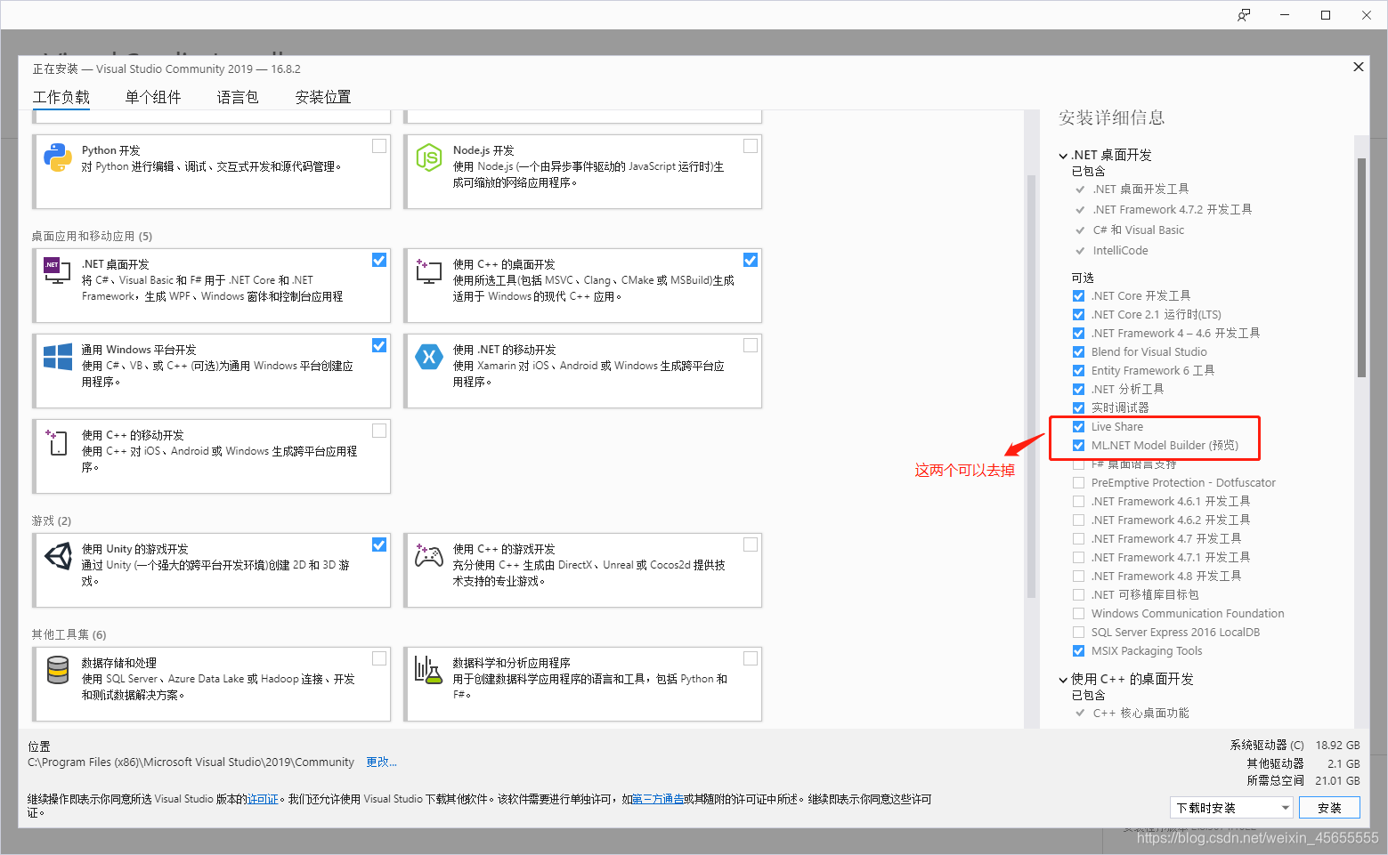Uncheck Entity Framework 6 tools option
Viewport: 1388px width, 855px height.
coord(1078,371)
